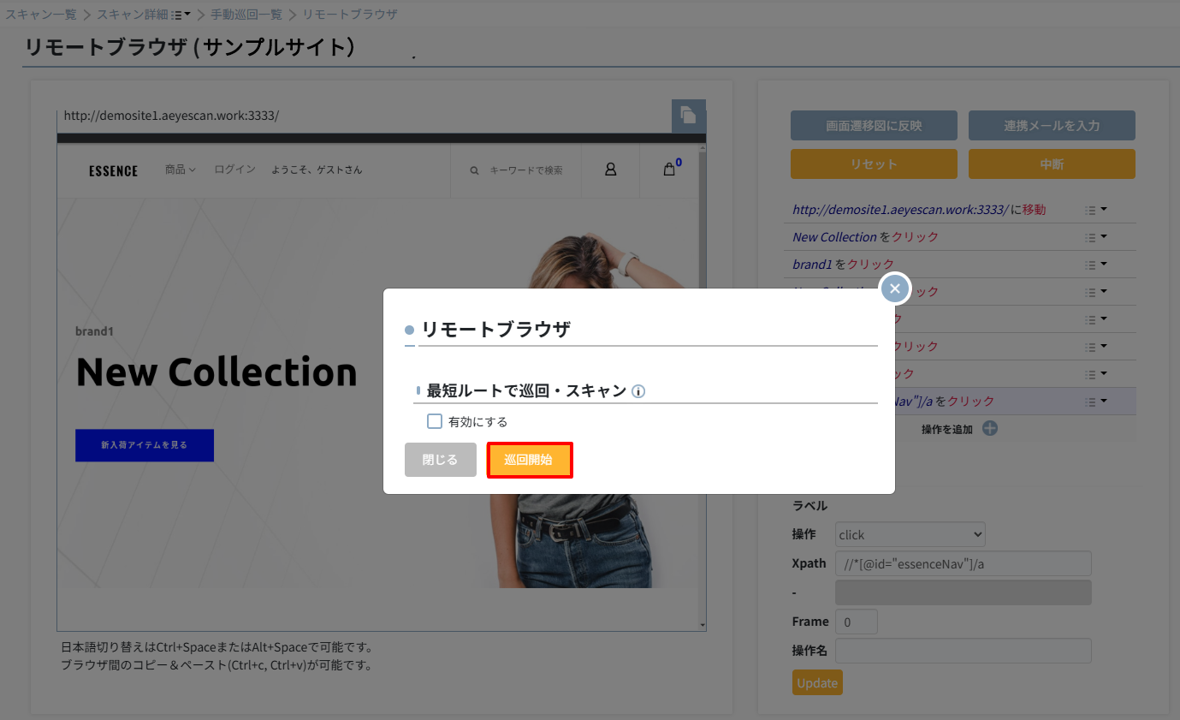Start the crawl with 巡回開始 button
The image size is (1180, 720).
pyautogui.click(x=529, y=460)
